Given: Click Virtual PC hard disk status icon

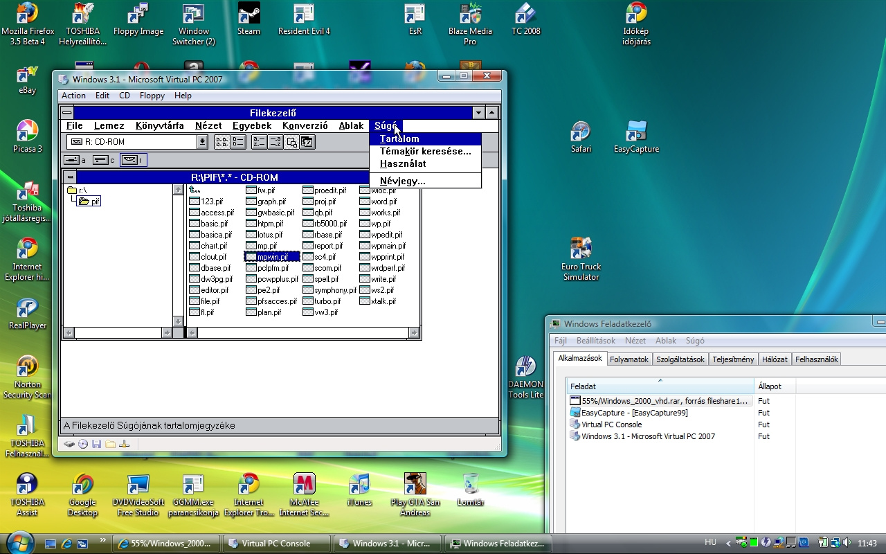Looking at the screenshot, I should (x=69, y=444).
